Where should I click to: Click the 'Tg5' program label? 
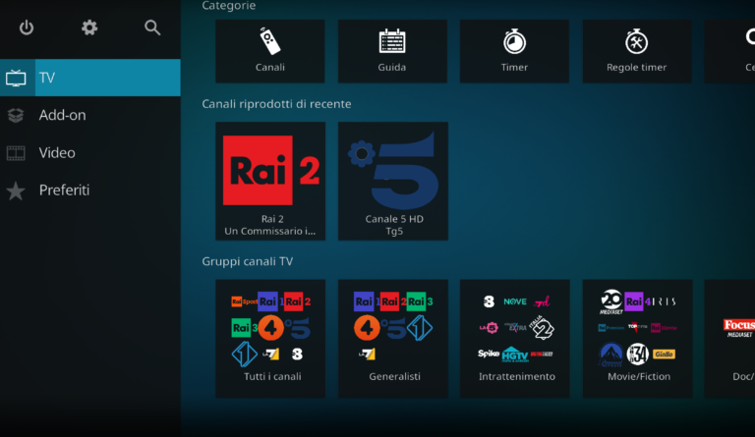[394, 231]
